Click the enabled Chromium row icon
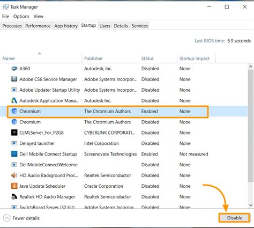254x228 pixels. [14, 111]
